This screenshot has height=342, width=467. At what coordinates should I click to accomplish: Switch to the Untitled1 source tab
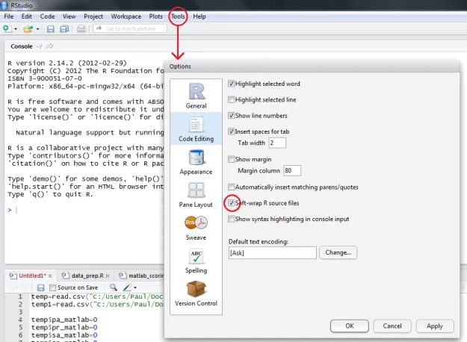[x=32, y=276]
